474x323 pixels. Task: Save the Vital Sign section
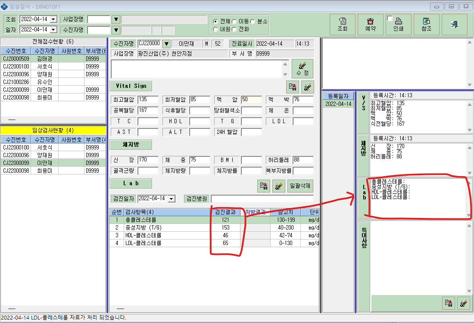292,87
